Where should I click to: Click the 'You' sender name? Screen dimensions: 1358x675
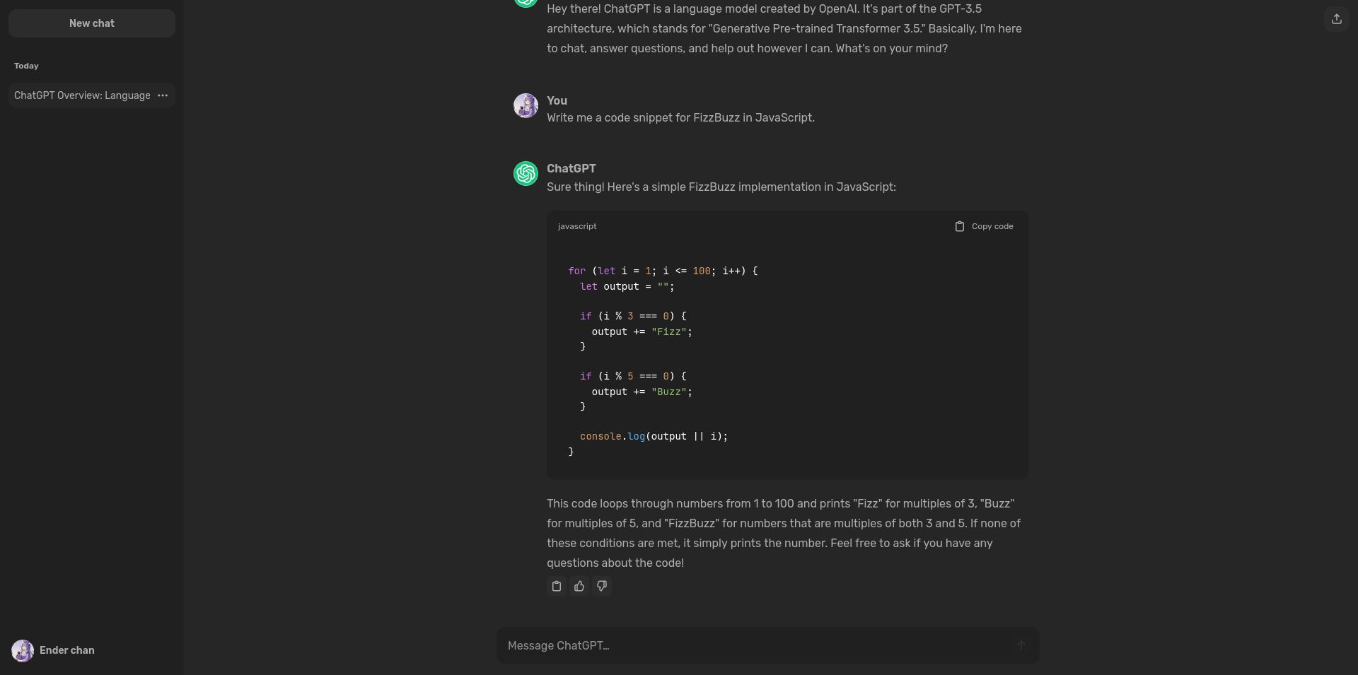(557, 100)
